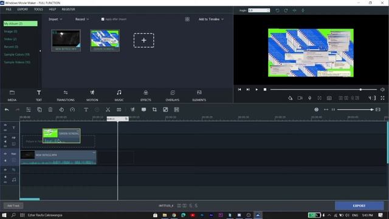Click the add media plus box
This screenshot has width=389, height=219.
144,40
